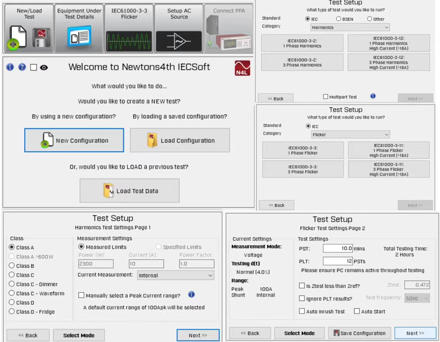
Task: Click the Load Test Data button
Action: coord(129,191)
